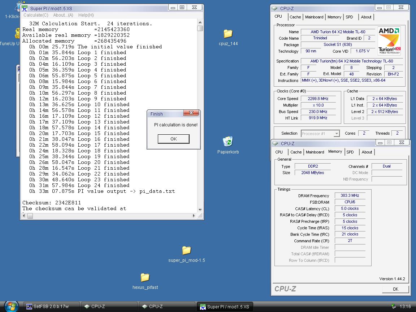Viewport: 416px width, 312px height.
Task: Select CPU tab in upper CPU-Z window
Action: pos(278,17)
